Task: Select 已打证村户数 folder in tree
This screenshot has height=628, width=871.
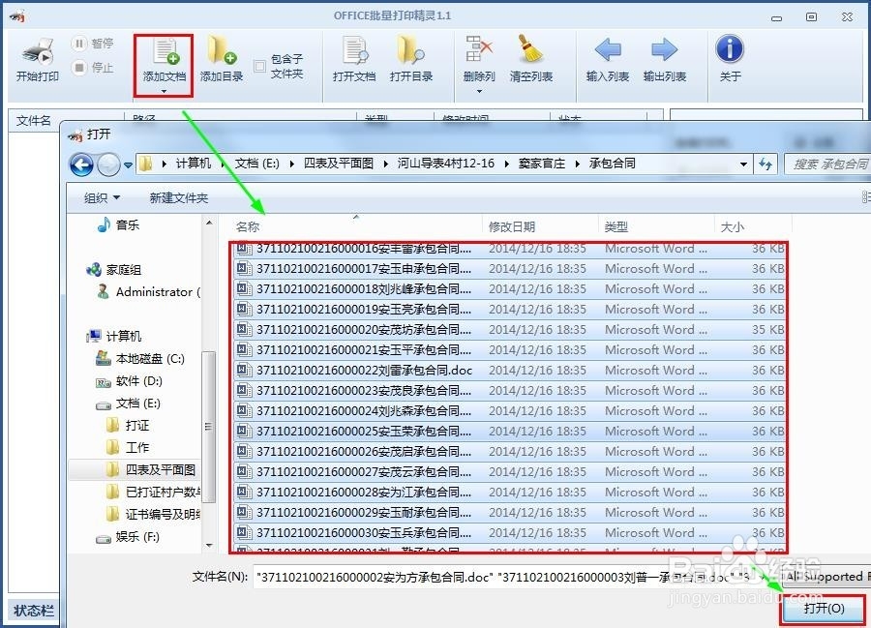Action: point(153,492)
